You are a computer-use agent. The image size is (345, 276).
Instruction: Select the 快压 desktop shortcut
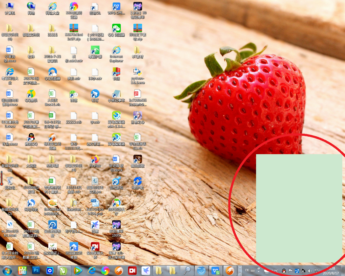point(116,74)
